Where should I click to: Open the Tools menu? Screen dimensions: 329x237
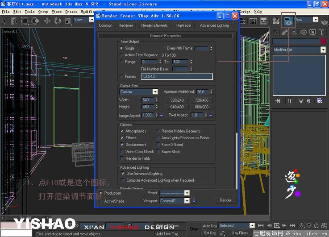click(x=29, y=12)
